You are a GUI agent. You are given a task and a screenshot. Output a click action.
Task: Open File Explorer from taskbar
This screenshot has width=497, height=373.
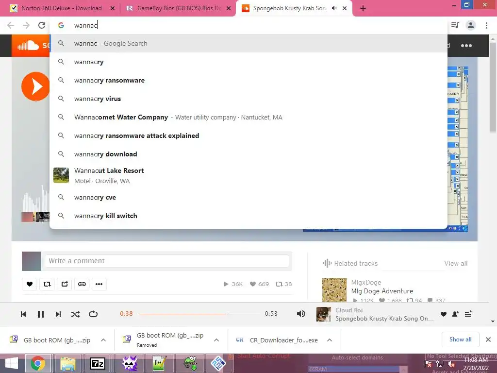pyautogui.click(x=68, y=363)
